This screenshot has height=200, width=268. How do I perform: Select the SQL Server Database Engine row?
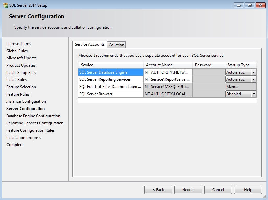click(110, 72)
